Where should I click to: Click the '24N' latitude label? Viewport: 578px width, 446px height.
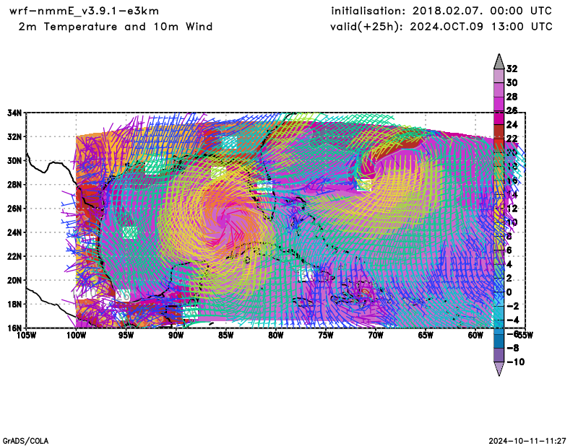[14, 232]
